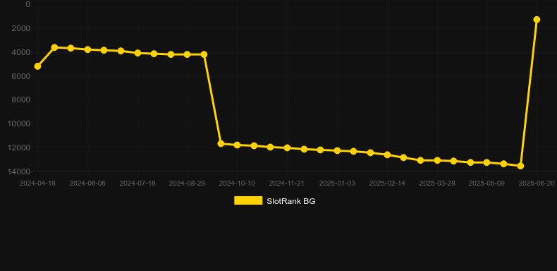This screenshot has width=557, height=271.
Task: Click the 2025-02-14 x-axis date label
Action: pyautogui.click(x=387, y=183)
